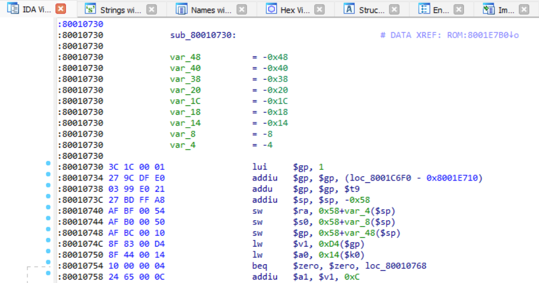
Task: Click the Names window tab icon
Action: 182,9
